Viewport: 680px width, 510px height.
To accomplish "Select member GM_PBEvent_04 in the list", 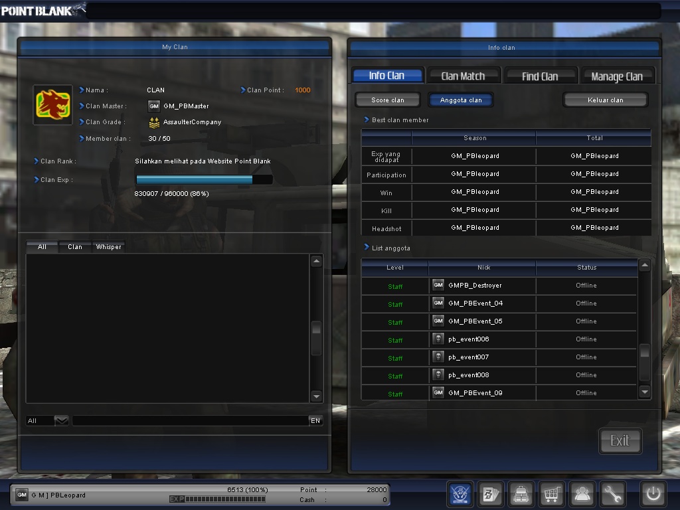I will [499, 303].
